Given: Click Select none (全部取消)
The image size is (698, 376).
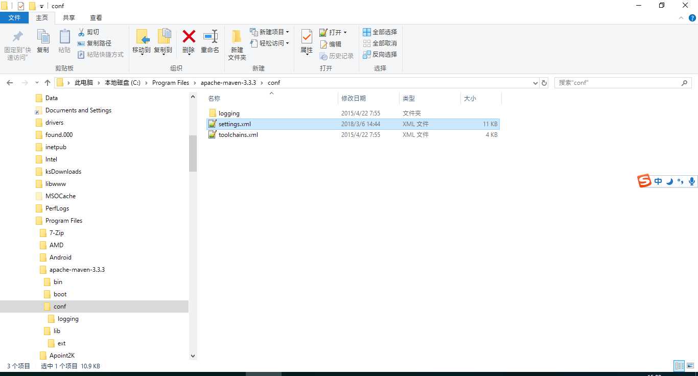Looking at the screenshot, I should (x=380, y=43).
